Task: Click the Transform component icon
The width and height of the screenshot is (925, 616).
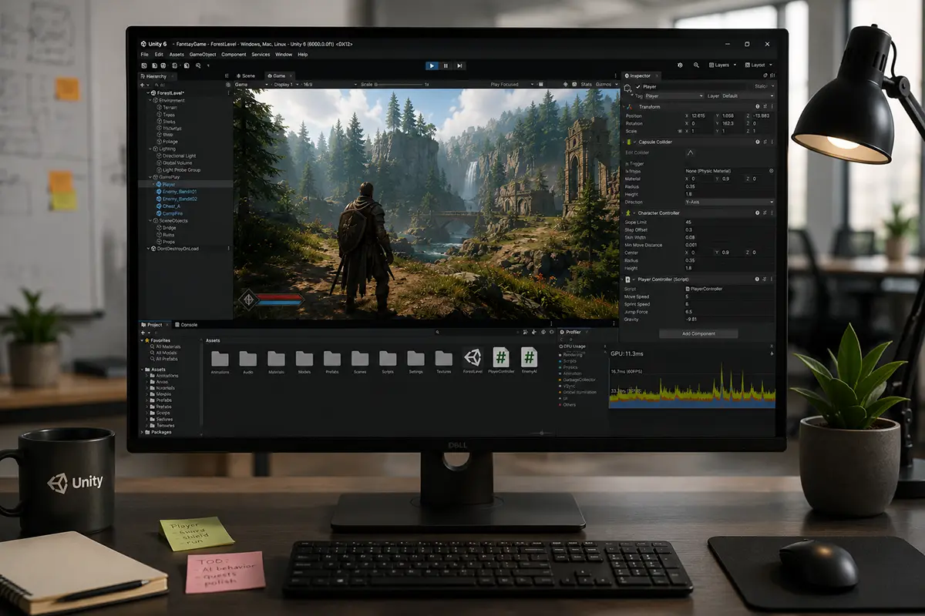Action: pyautogui.click(x=630, y=107)
